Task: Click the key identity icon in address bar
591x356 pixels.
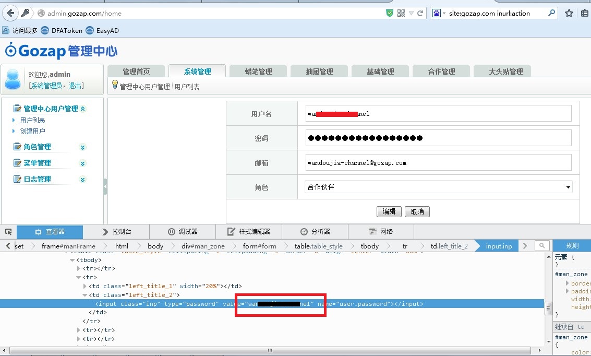Action: [x=25, y=13]
